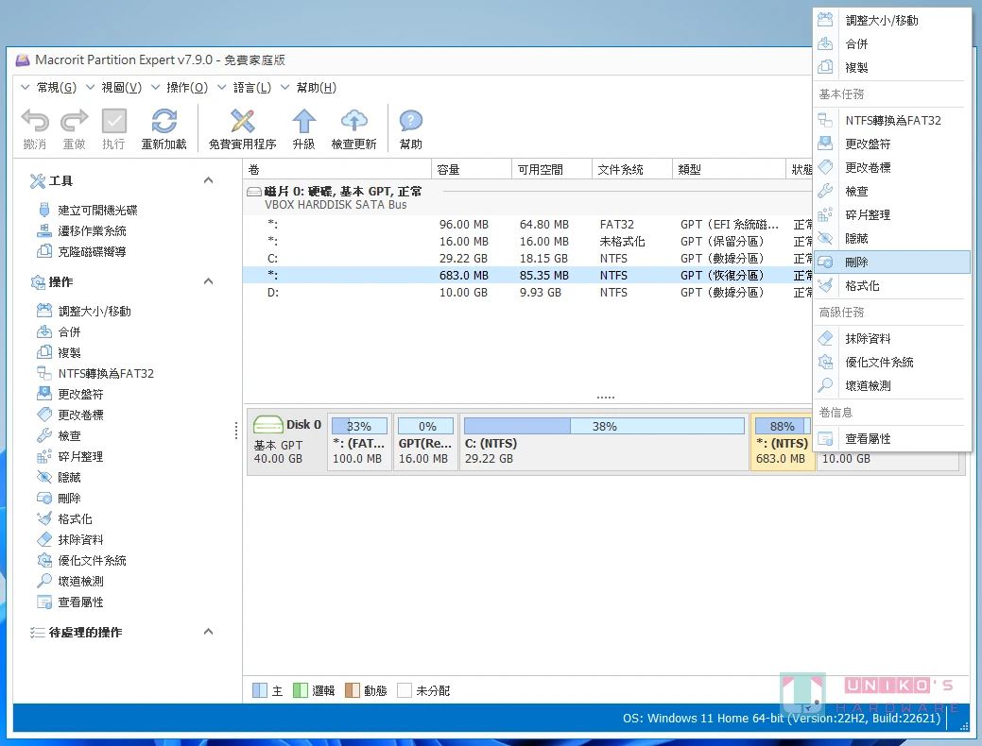Click the 可用空間 column header
Image resolution: width=982 pixels, height=746 pixels.
pos(552,169)
